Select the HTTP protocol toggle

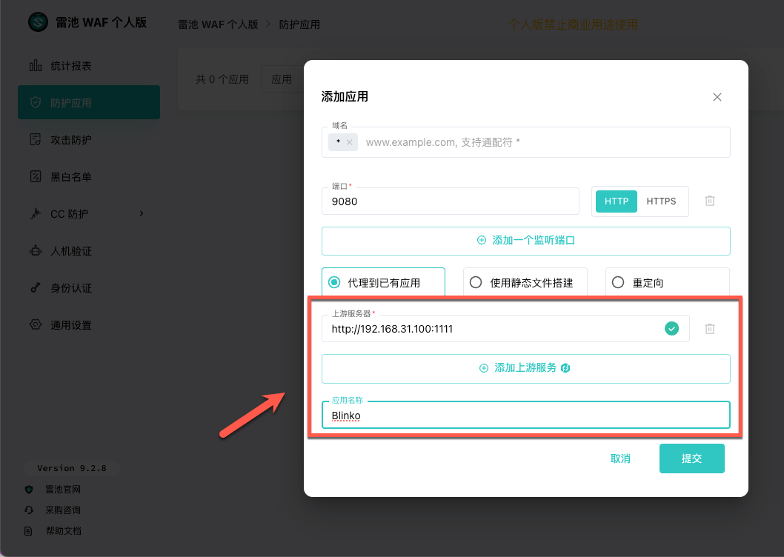[x=616, y=201]
